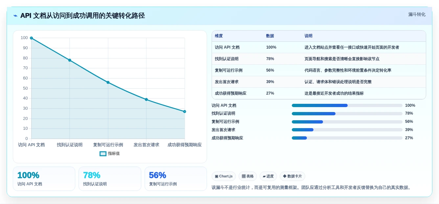Click the 表格 tag chip
The height and width of the screenshot is (204, 439).
248,176
